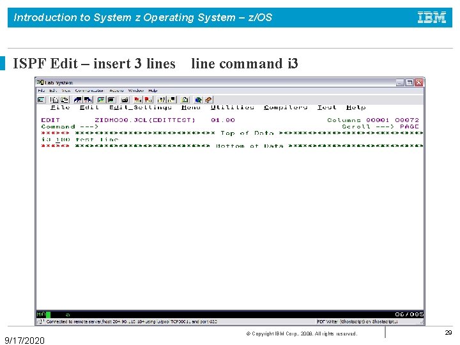This screenshot has width=460, height=345.
Task: Click the Command ===> input field
Action: click(217, 126)
